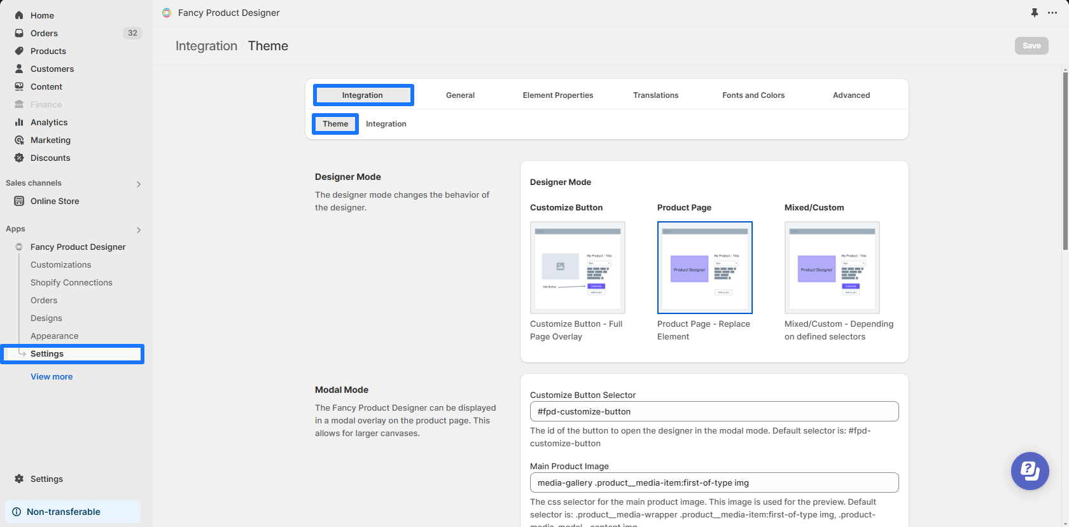The height and width of the screenshot is (527, 1069).
Task: Click the Non-transferable label
Action: [64, 512]
